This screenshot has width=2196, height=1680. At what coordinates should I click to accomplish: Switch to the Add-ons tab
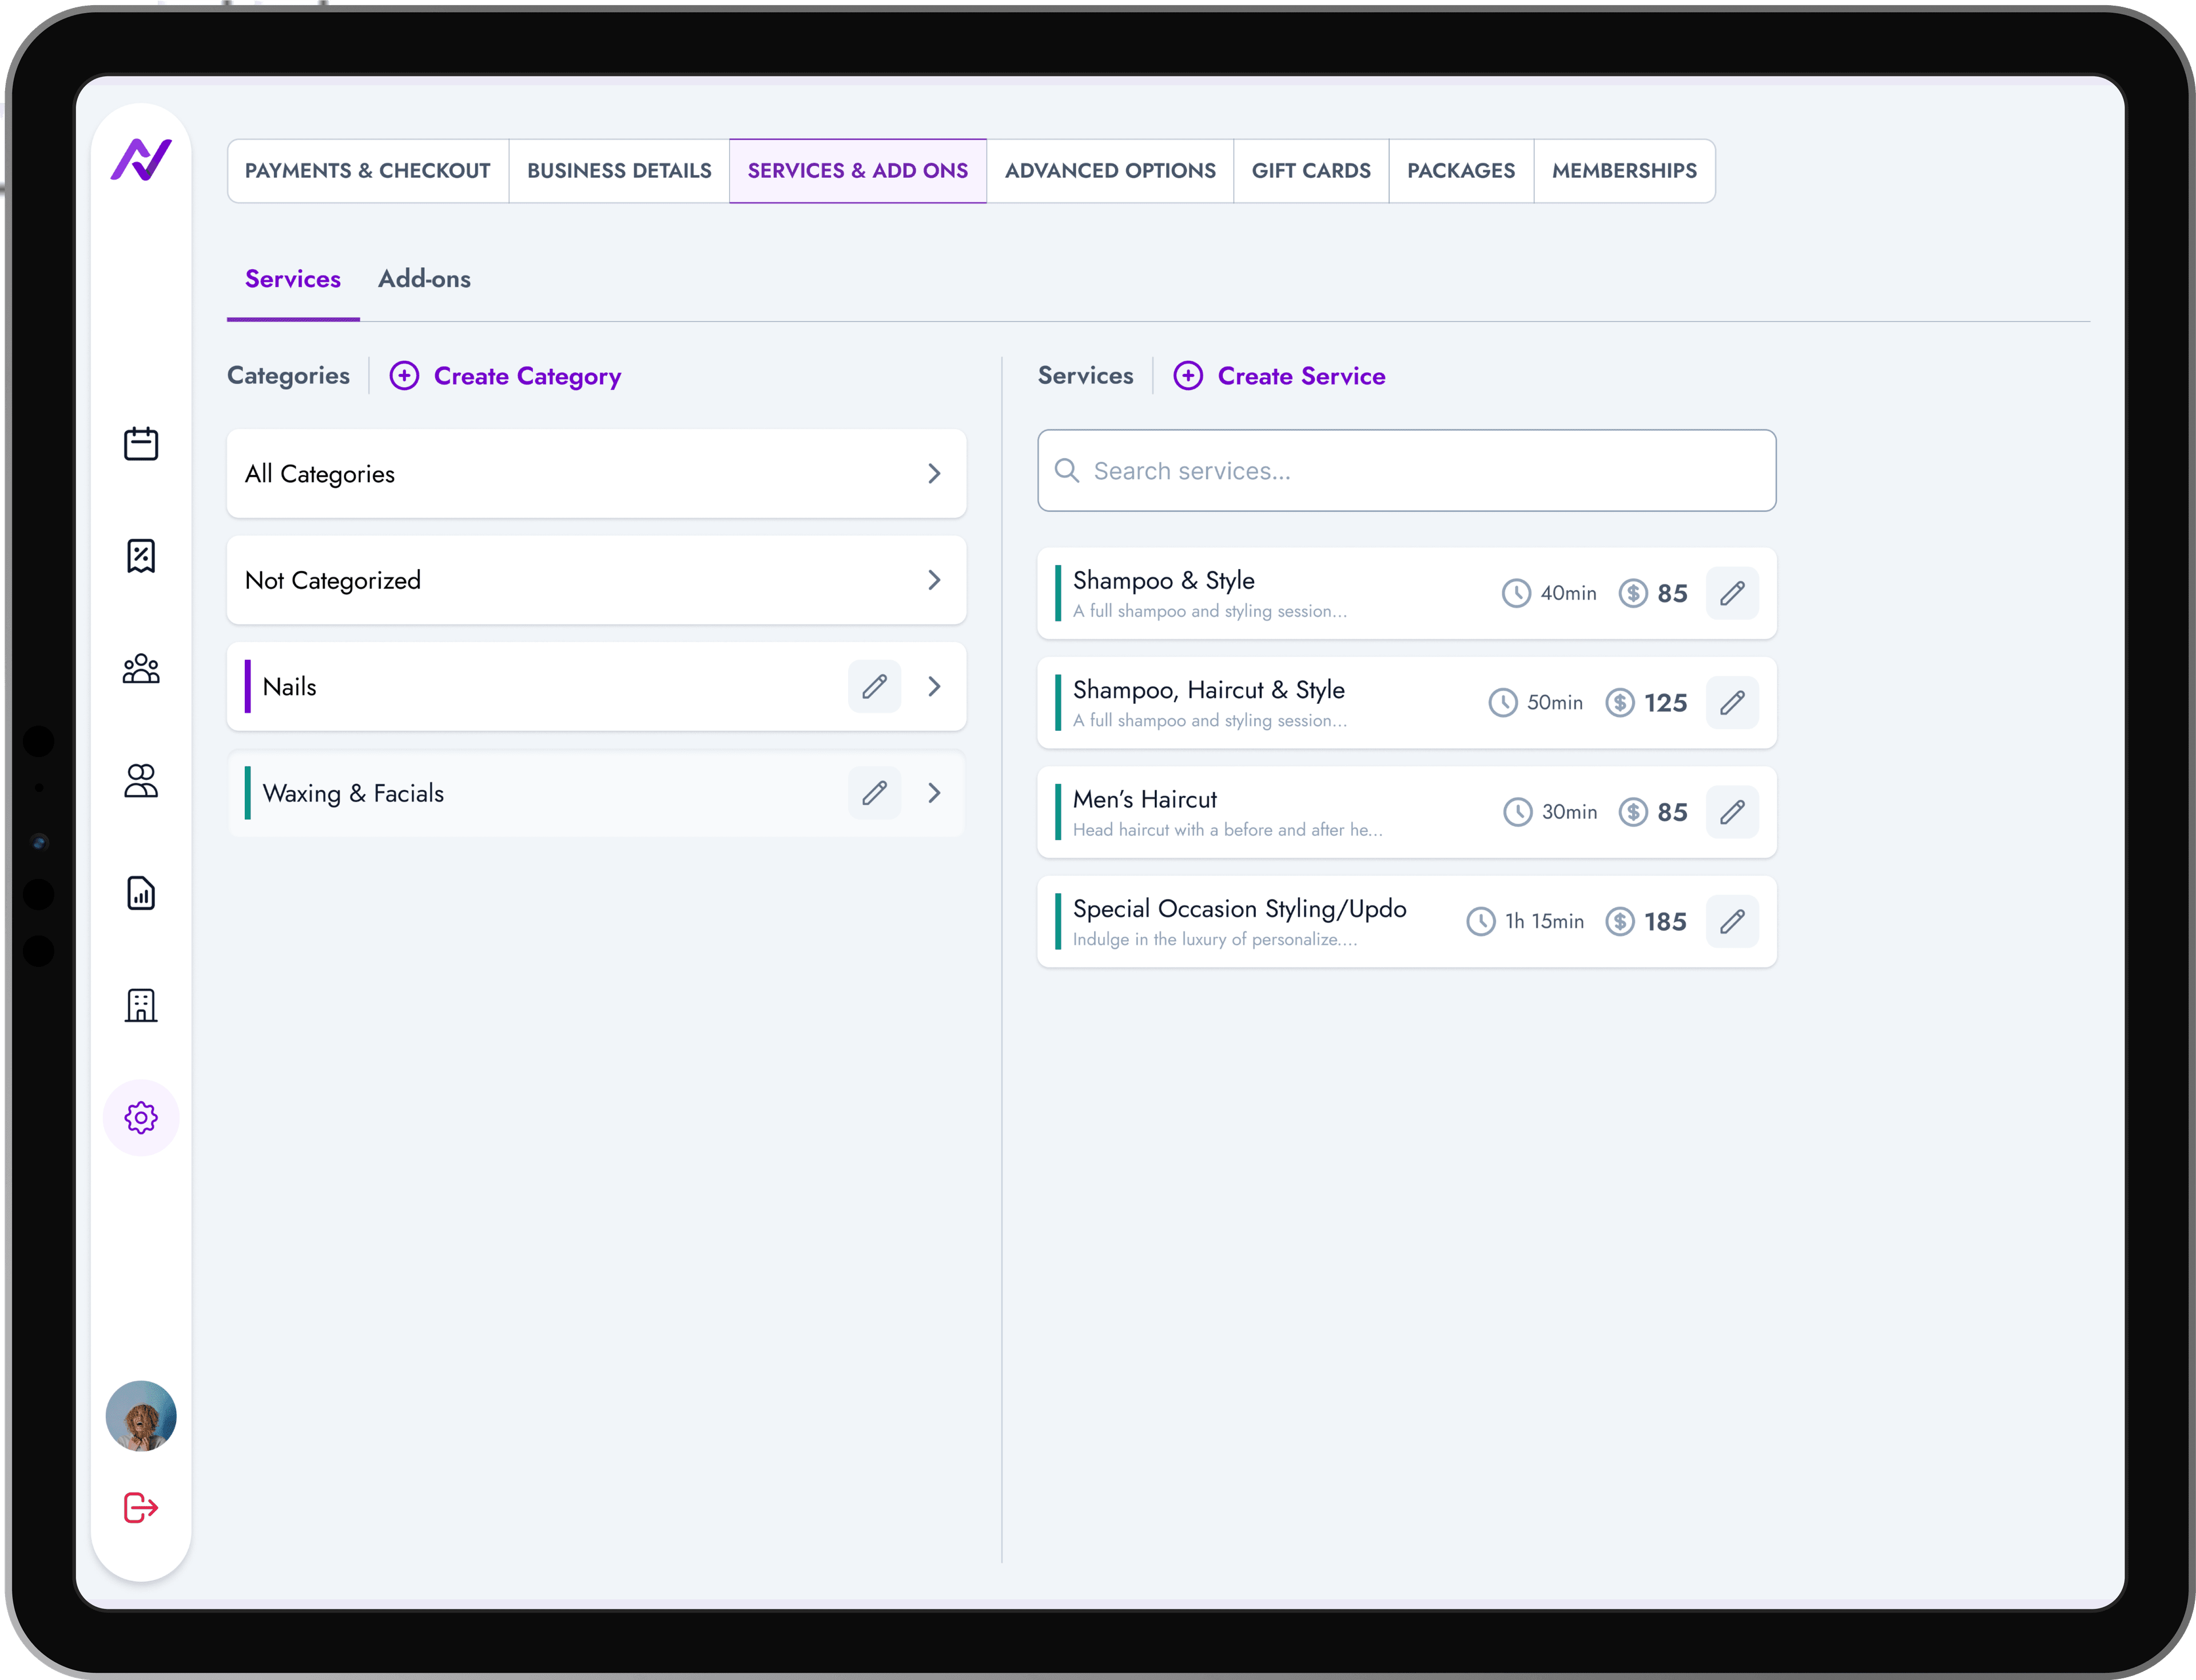point(424,279)
